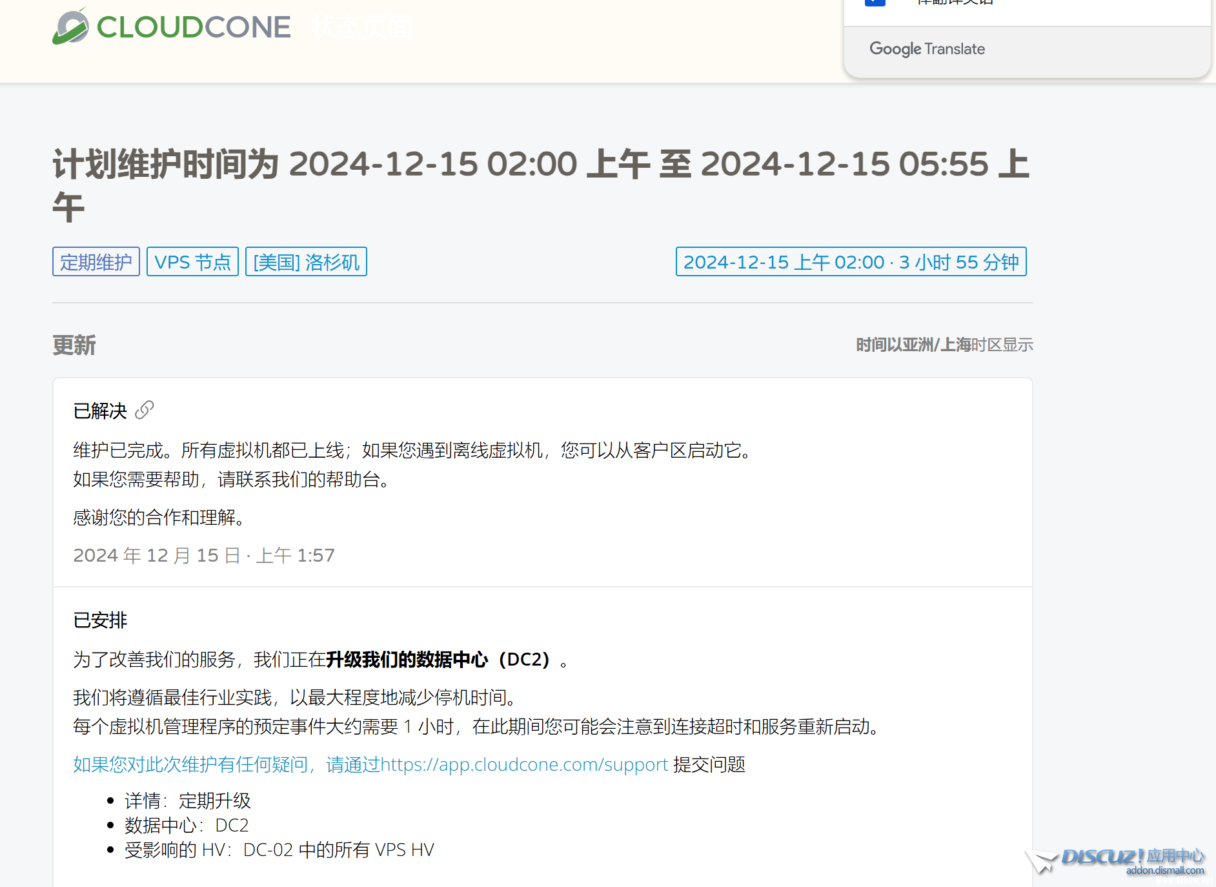Click the 更新 section heading

[74, 345]
